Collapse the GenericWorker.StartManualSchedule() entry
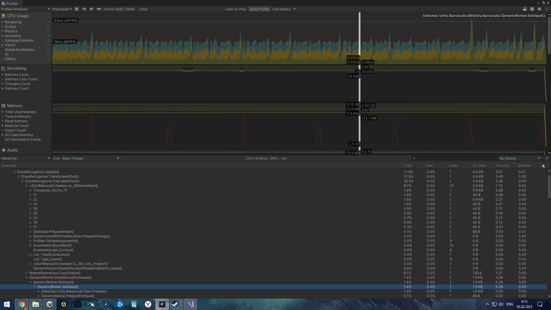 pos(27,278)
